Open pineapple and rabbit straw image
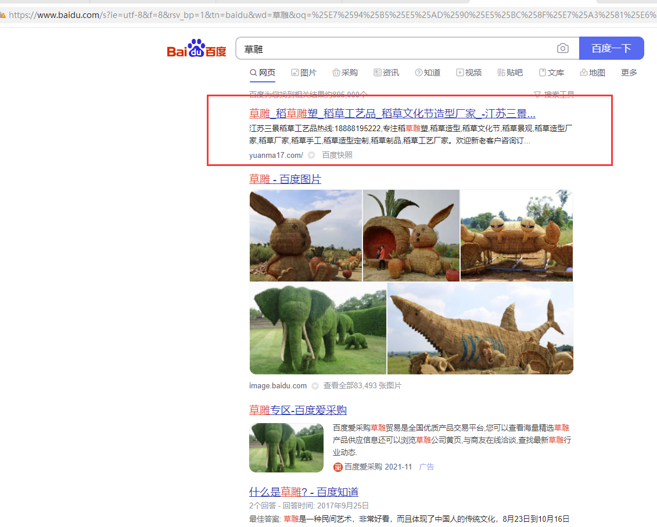Viewport: 657px width, 527px height. pos(411,236)
